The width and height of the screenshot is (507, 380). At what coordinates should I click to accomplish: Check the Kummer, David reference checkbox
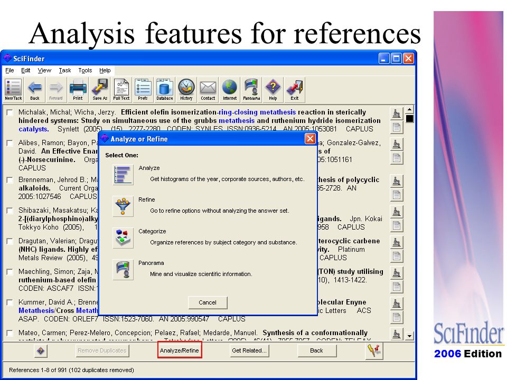[x=10, y=302]
